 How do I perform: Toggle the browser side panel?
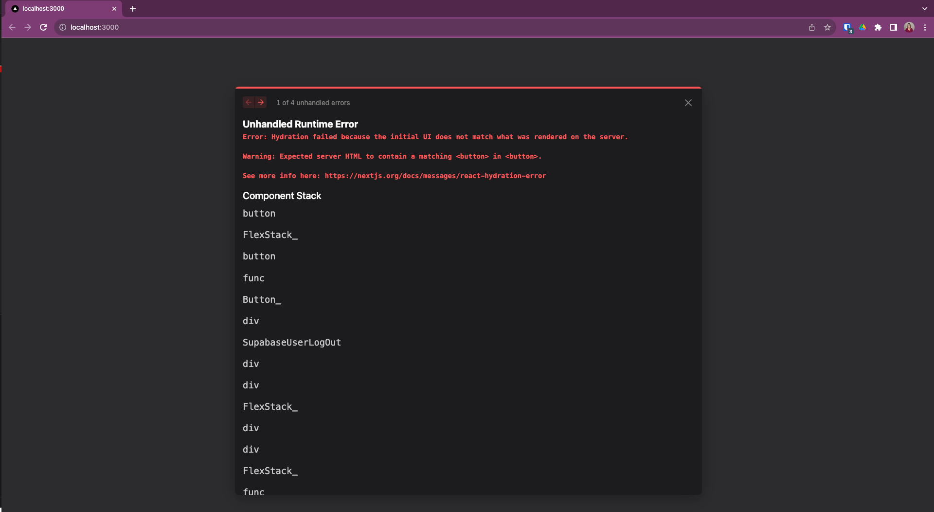tap(894, 27)
